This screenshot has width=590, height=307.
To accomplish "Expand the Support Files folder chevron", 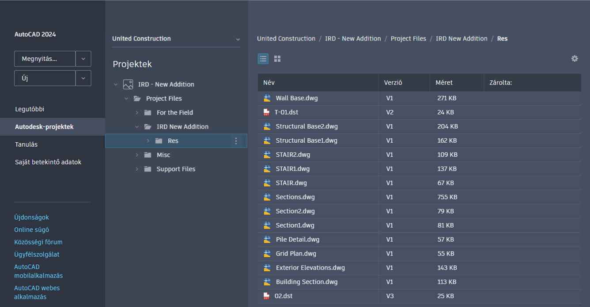I will pos(137,169).
